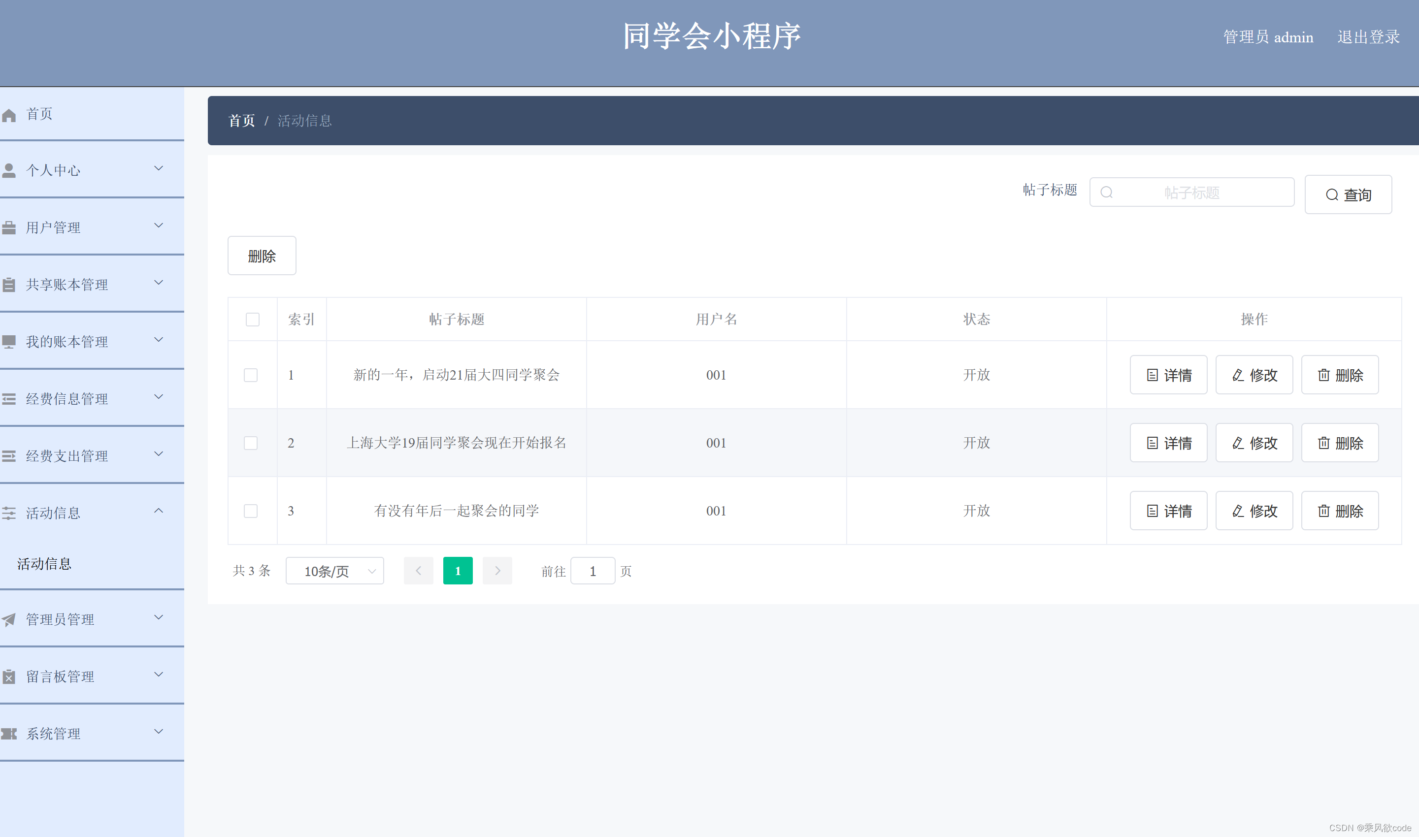
Task: Click the paper plane icon beside 管理员管理
Action: [9, 620]
